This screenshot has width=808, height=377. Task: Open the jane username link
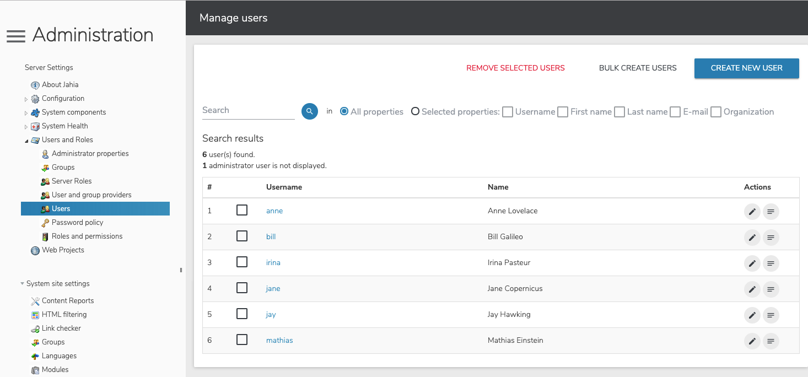coord(273,289)
